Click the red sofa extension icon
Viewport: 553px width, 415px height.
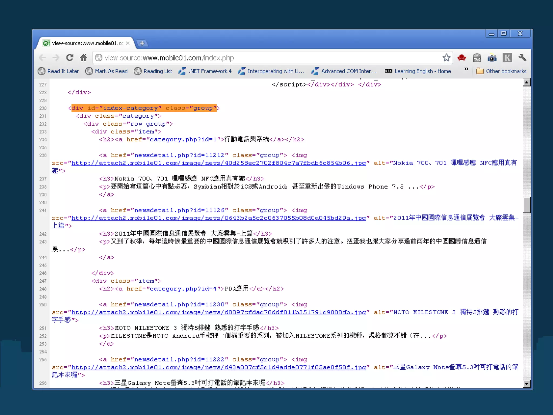tap(461, 58)
